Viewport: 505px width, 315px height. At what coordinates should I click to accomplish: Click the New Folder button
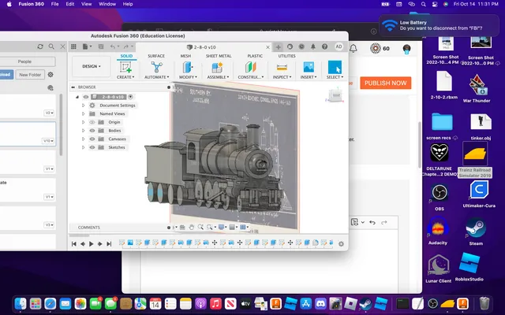click(30, 75)
